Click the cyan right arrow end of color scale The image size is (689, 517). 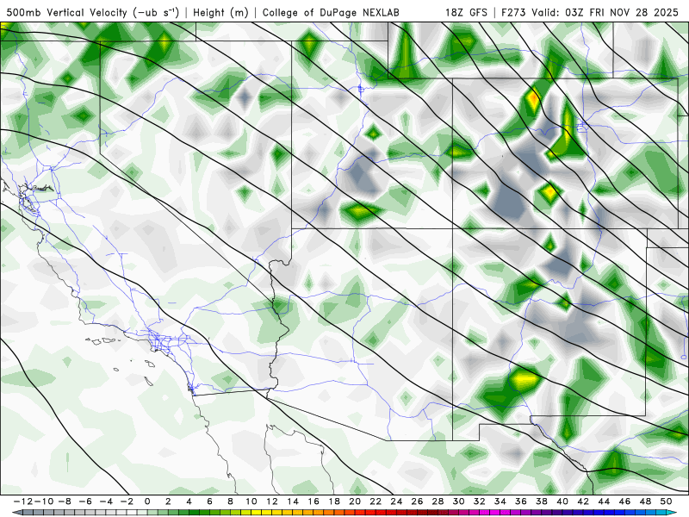(673, 513)
